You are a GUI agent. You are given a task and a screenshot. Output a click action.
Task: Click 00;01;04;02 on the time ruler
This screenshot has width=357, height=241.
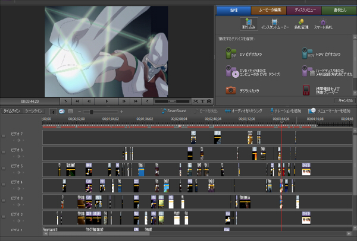coord(111,119)
